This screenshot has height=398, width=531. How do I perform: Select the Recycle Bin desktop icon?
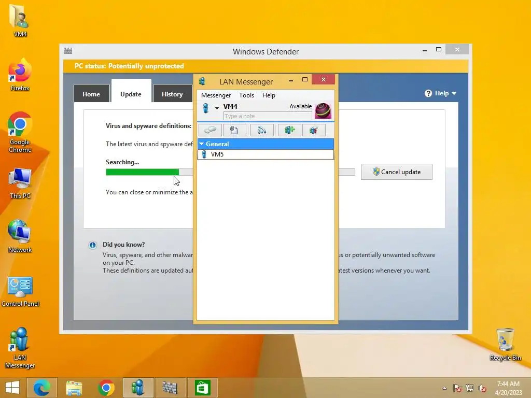(505, 344)
